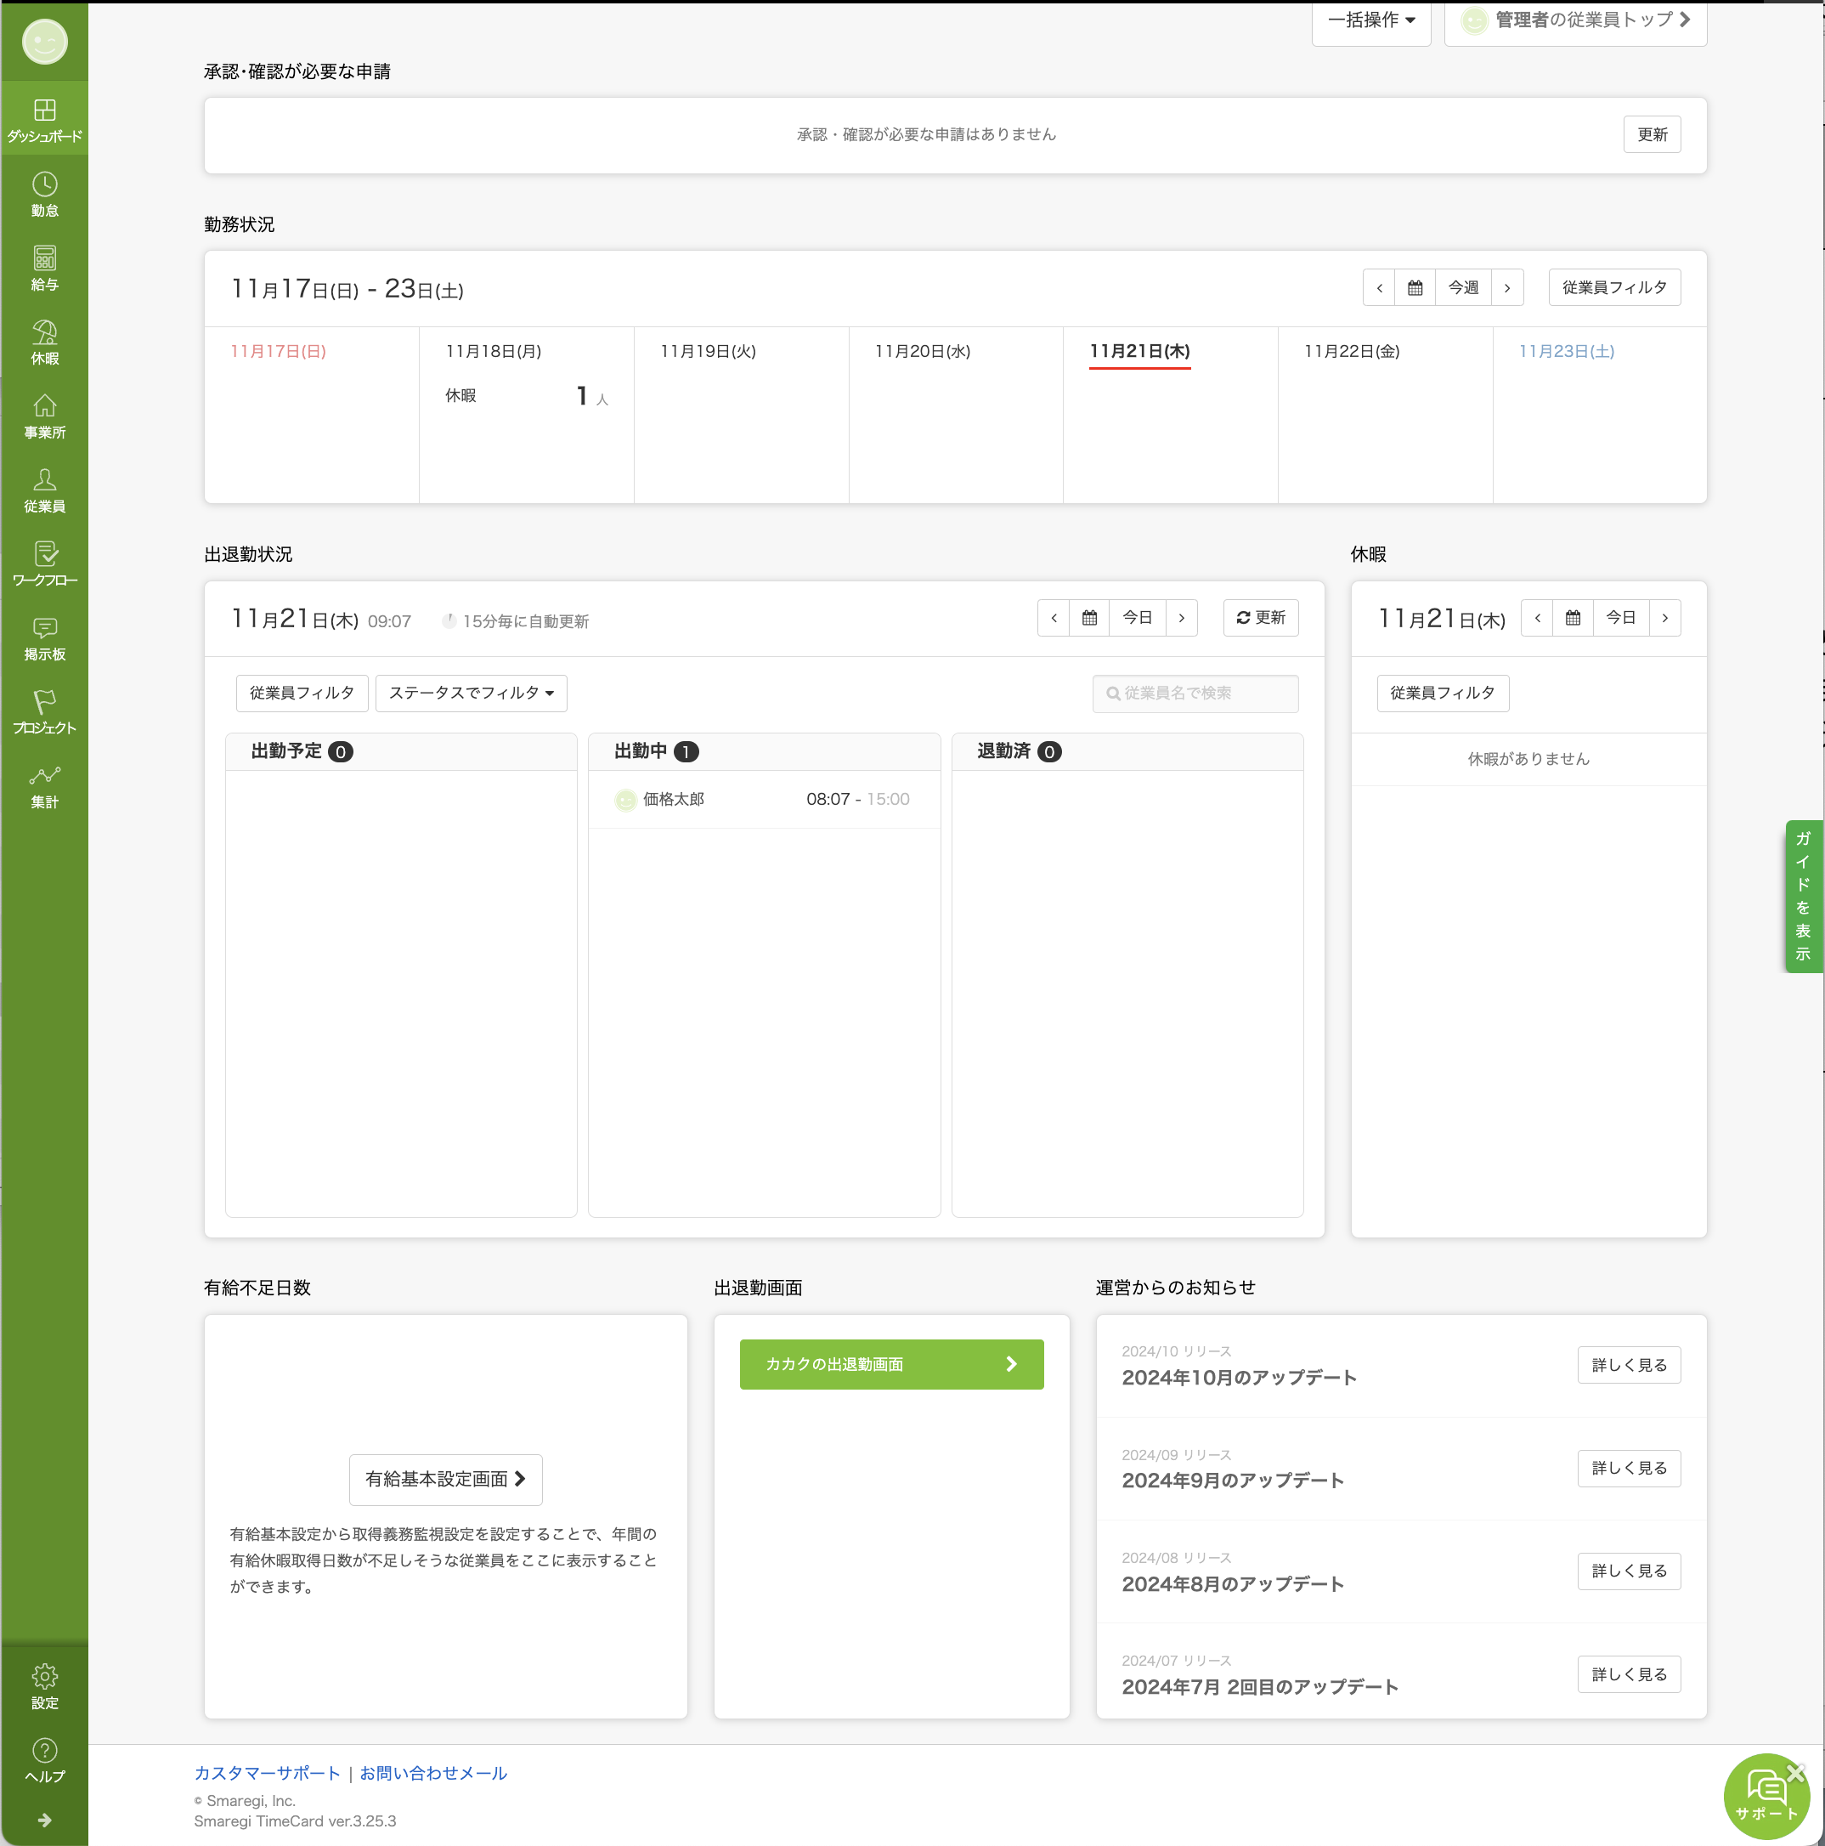Screen dimensions: 1825x1846
Task: Expand the sidebar with bottom arrow
Action: pos(44,1820)
